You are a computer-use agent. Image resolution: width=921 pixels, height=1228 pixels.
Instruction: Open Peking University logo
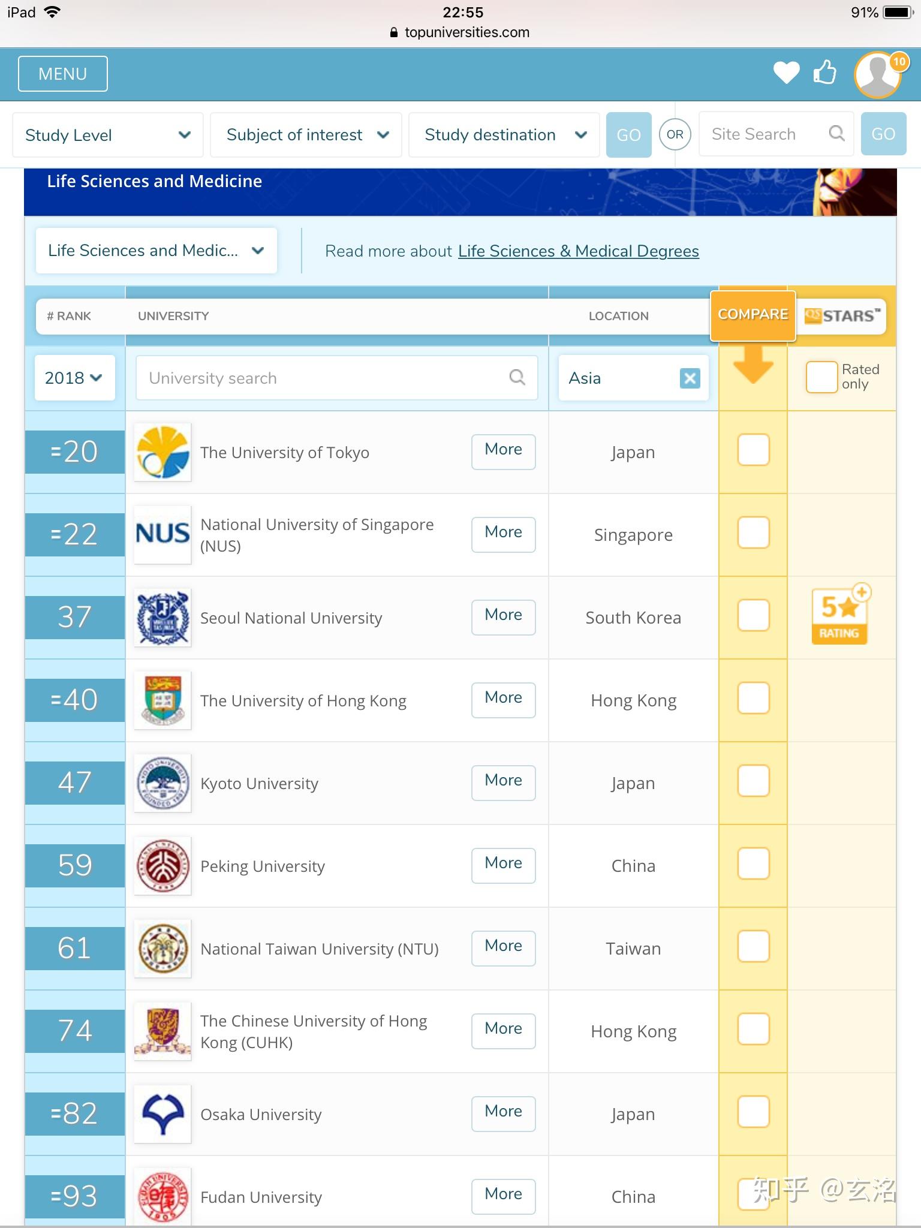(x=162, y=866)
